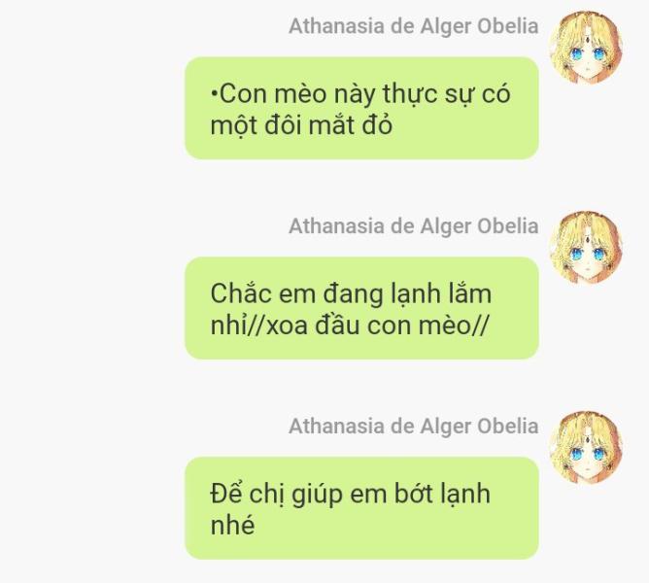Click sender name above the 'Chắc em đang lạnh' bubble
Image resolution: width=649 pixels, height=583 pixels.
click(414, 226)
